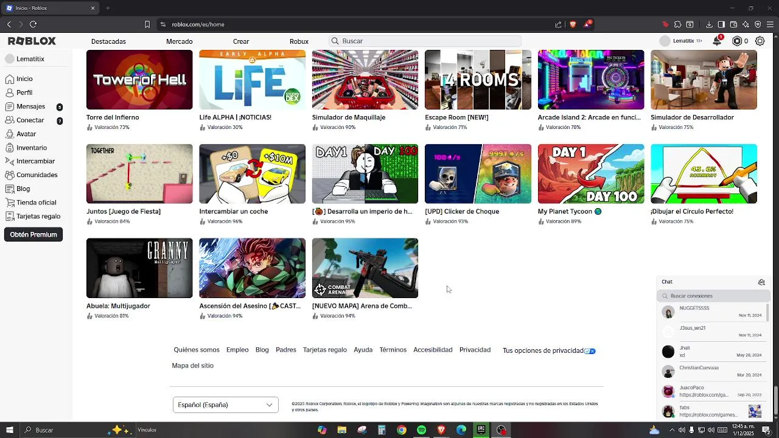The image size is (779, 438).
Task: Open new browser tab
Action: (108, 8)
